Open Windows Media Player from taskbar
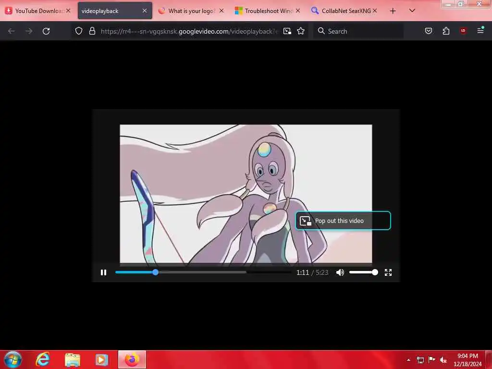This screenshot has width=492, height=369. (x=102, y=359)
